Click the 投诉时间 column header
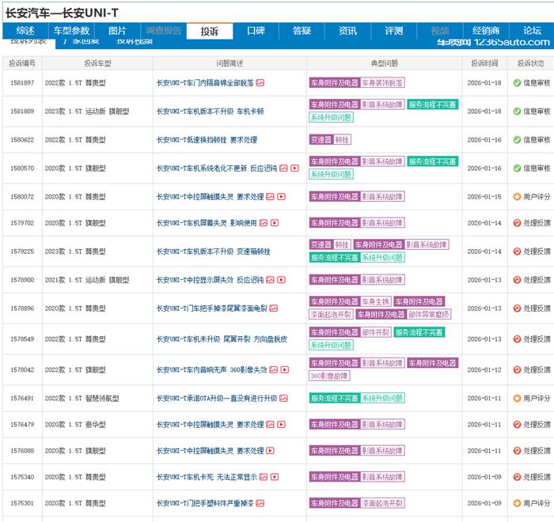The image size is (554, 522). [483, 63]
